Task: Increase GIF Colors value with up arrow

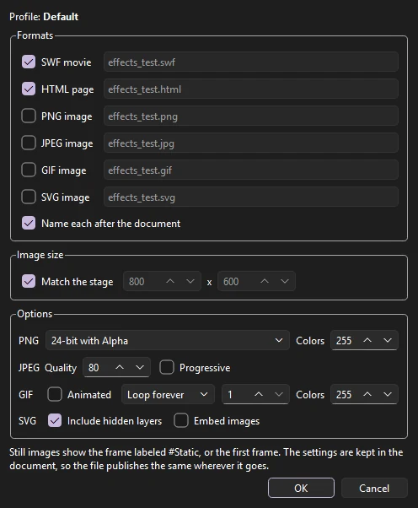Action: coord(367,394)
